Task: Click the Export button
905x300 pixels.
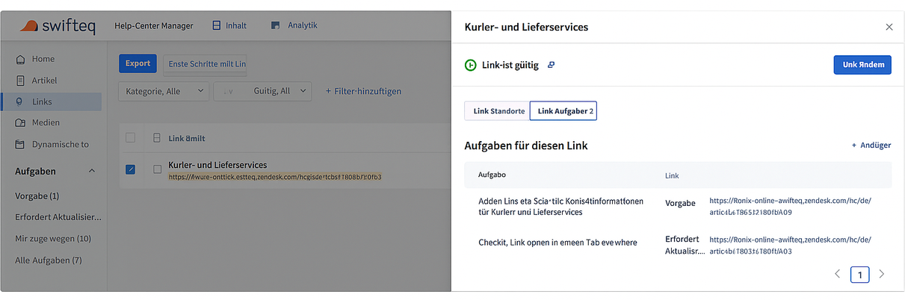Action: pos(138,63)
